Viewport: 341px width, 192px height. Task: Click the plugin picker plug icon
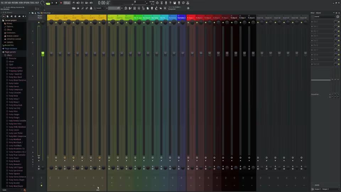pos(152,8)
